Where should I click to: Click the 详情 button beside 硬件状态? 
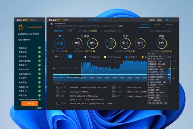tap(70, 31)
